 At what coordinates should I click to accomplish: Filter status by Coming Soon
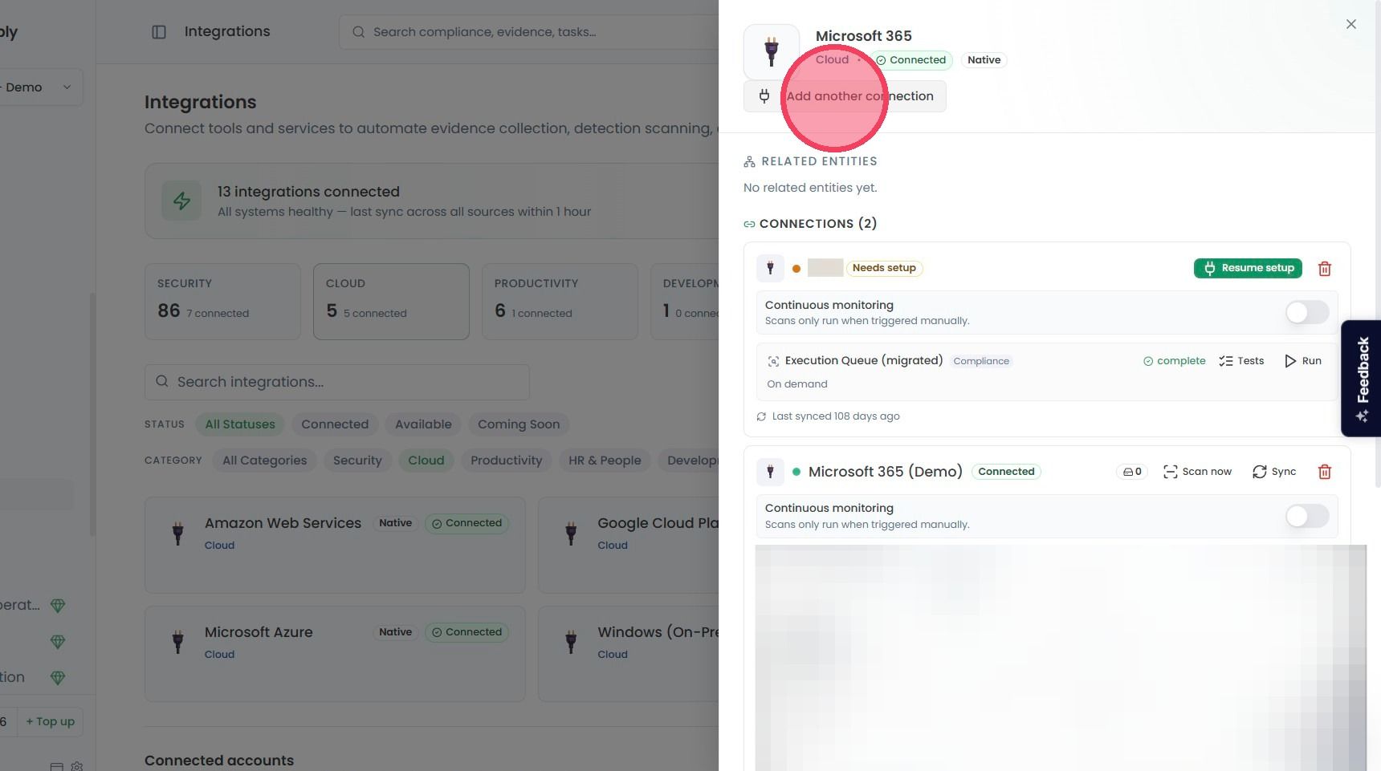(x=519, y=424)
